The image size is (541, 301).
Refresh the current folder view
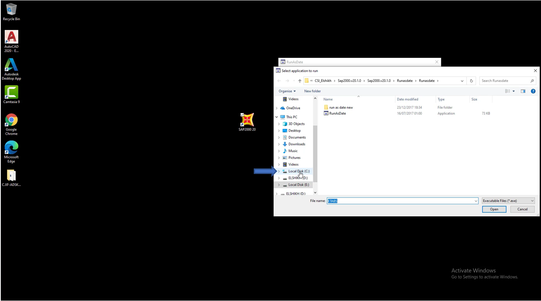[x=471, y=81]
